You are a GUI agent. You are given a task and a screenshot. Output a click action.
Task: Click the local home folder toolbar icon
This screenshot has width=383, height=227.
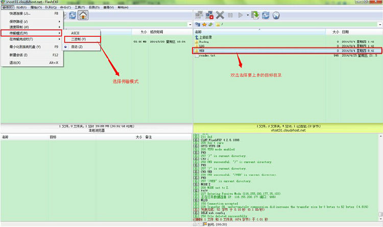(83, 15)
